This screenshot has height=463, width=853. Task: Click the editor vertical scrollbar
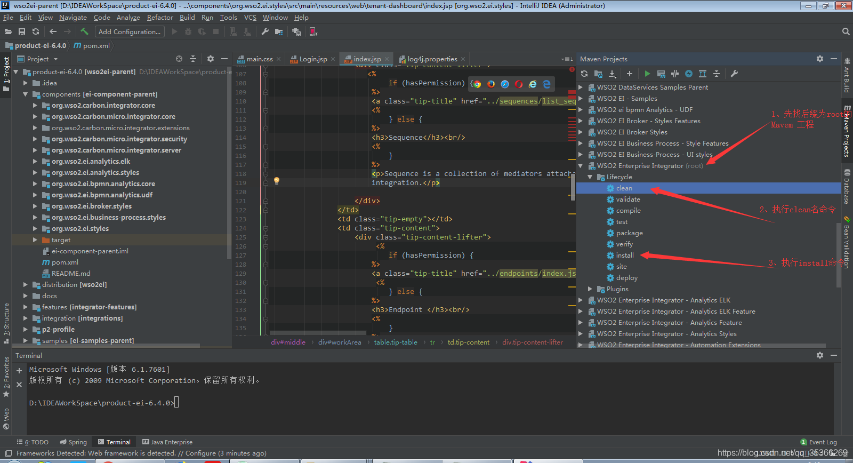coord(573,186)
